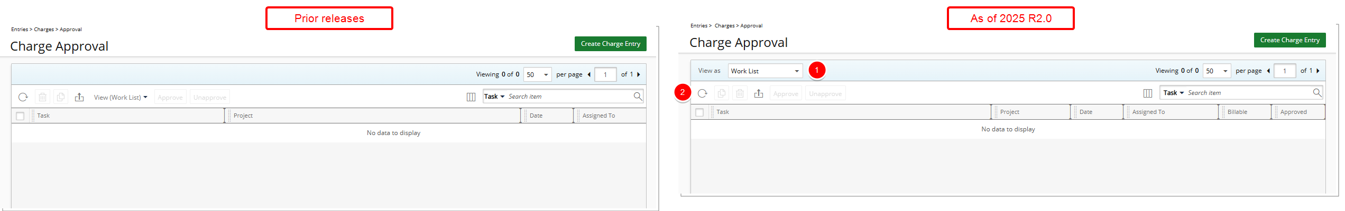This screenshot has width=1345, height=211.
Task: Tick select-all checkbox in 2025 R2.0 grid
Action: pyautogui.click(x=699, y=112)
